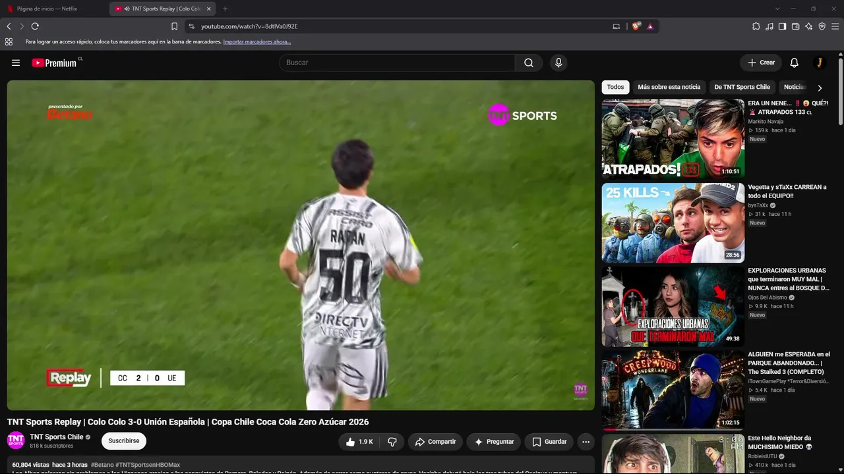Click the install-app icon in address bar

617,26
